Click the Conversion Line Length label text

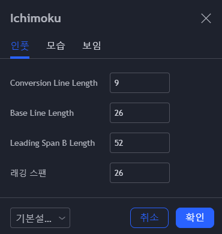point(54,83)
